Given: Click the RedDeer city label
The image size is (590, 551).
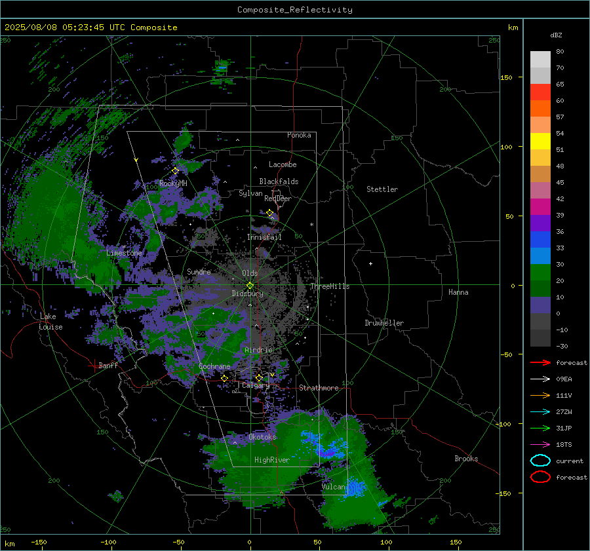Looking at the screenshot, I should pyautogui.click(x=278, y=199).
